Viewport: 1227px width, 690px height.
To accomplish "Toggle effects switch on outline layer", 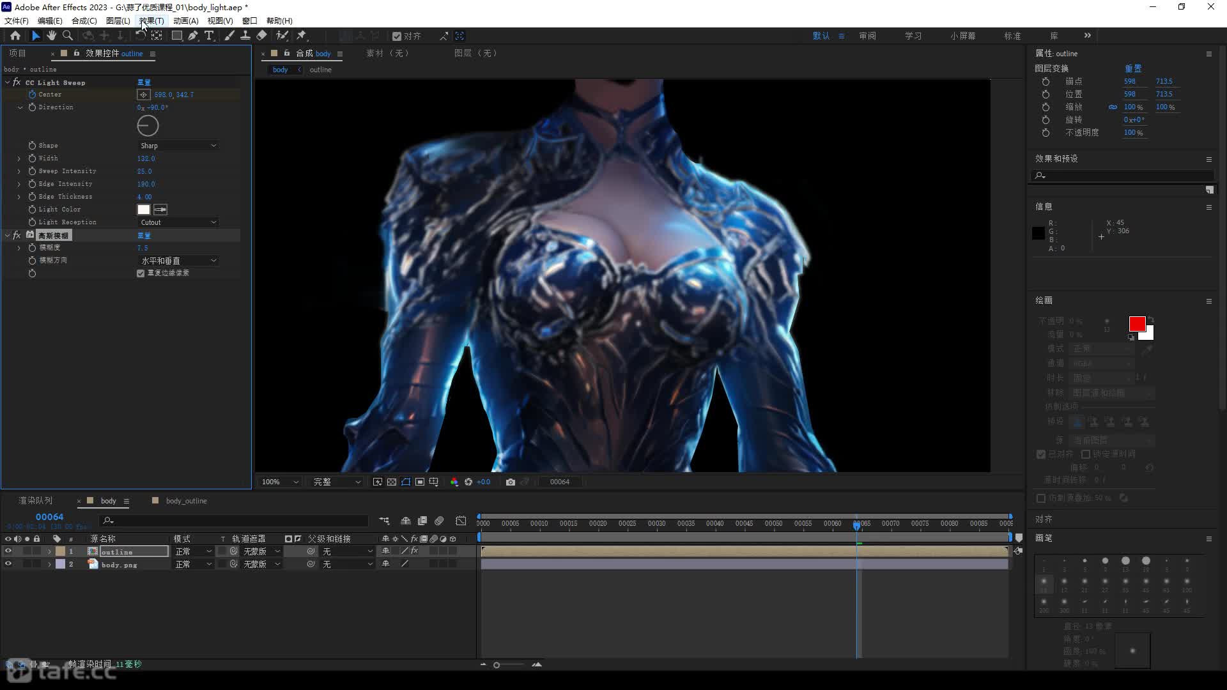I will (414, 551).
